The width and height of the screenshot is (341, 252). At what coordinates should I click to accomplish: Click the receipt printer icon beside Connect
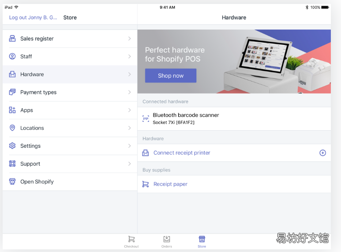coord(146,153)
